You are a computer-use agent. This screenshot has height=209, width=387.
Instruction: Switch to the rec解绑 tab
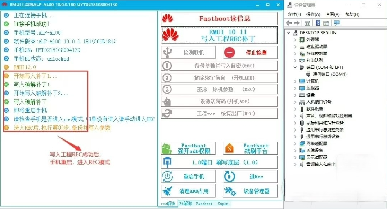tap(168, 204)
